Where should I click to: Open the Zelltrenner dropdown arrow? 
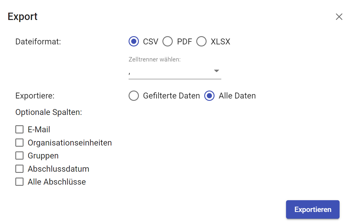(217, 71)
